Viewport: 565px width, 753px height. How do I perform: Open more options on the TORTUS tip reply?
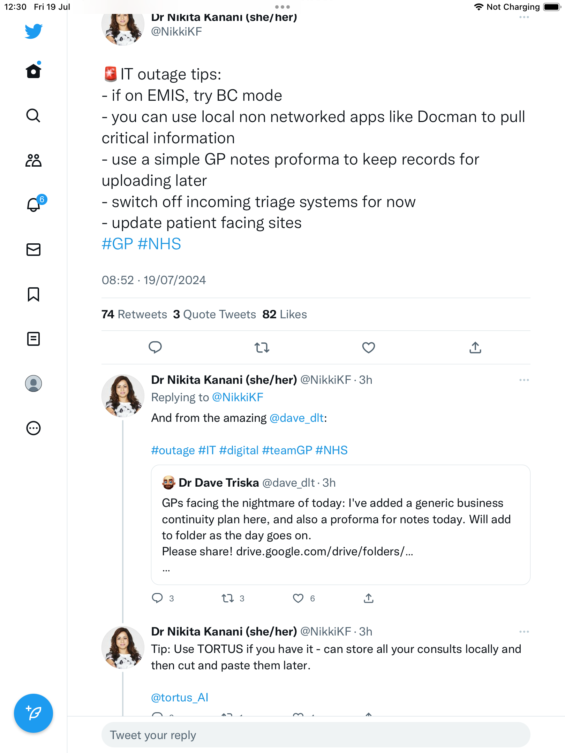click(524, 632)
